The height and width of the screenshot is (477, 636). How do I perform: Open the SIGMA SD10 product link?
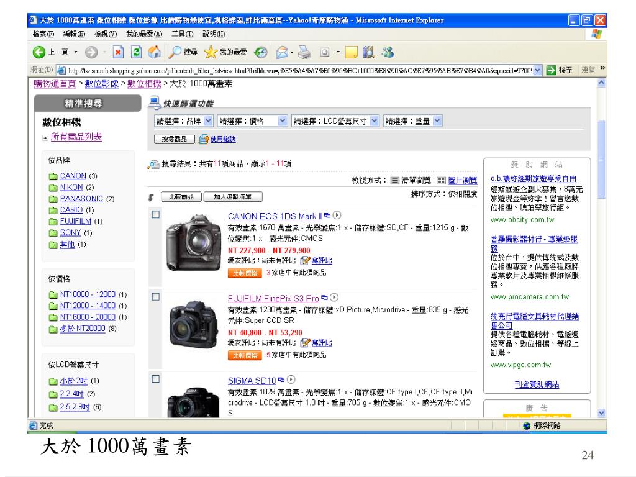tap(252, 381)
